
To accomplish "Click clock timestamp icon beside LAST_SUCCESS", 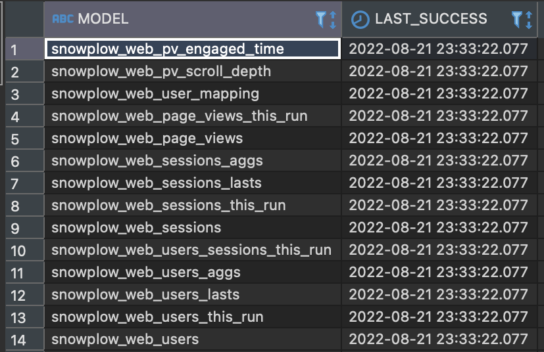I will click(x=360, y=20).
